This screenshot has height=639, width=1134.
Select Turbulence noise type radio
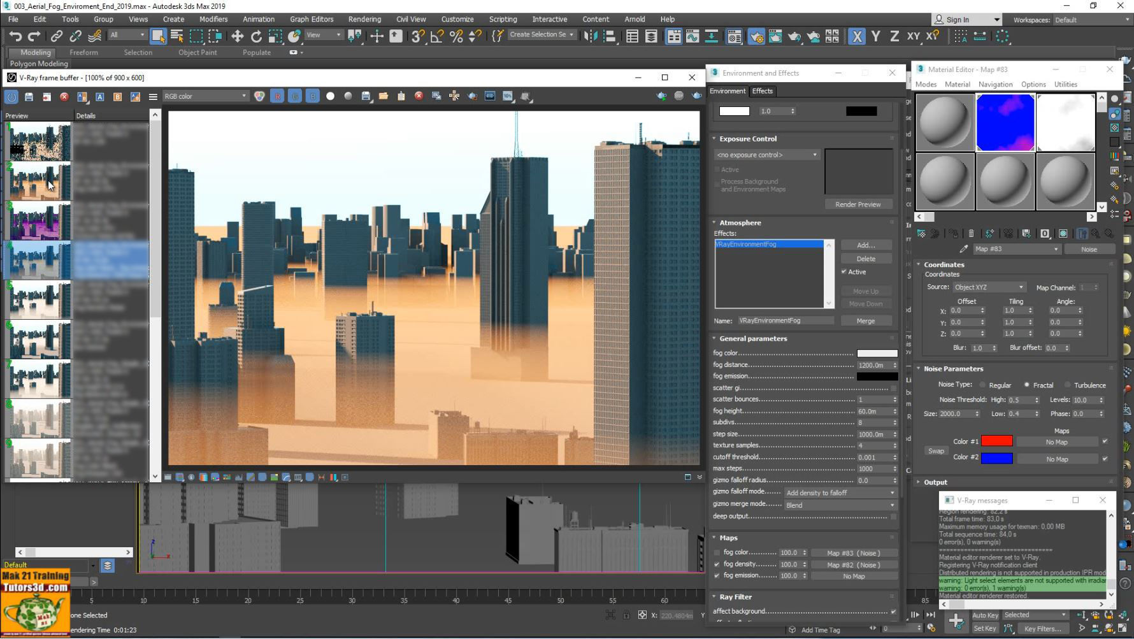(x=1068, y=385)
